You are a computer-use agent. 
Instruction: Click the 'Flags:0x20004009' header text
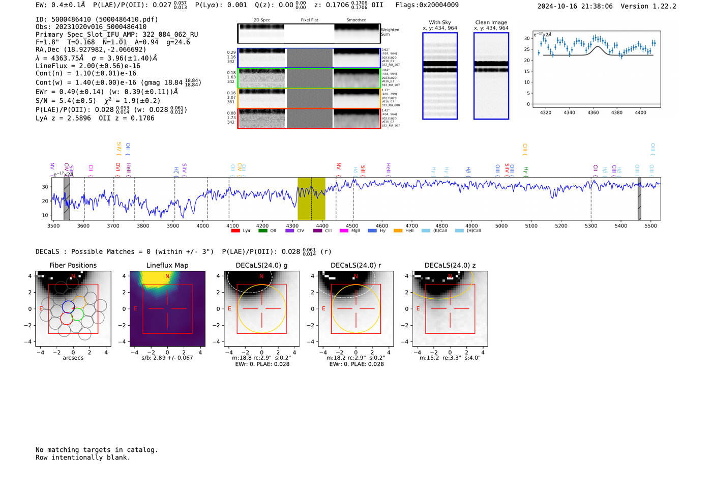[x=427, y=5]
